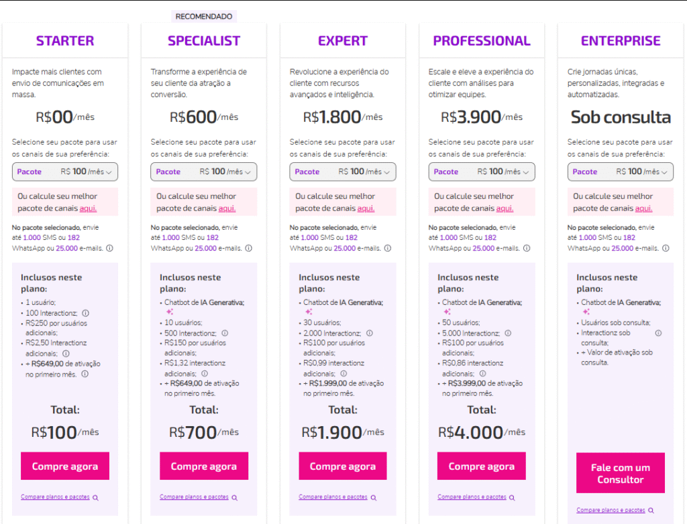Click info icon next to Enterprise Interactionz sob consulta
Image resolution: width=687 pixels, height=524 pixels.
coord(658,333)
